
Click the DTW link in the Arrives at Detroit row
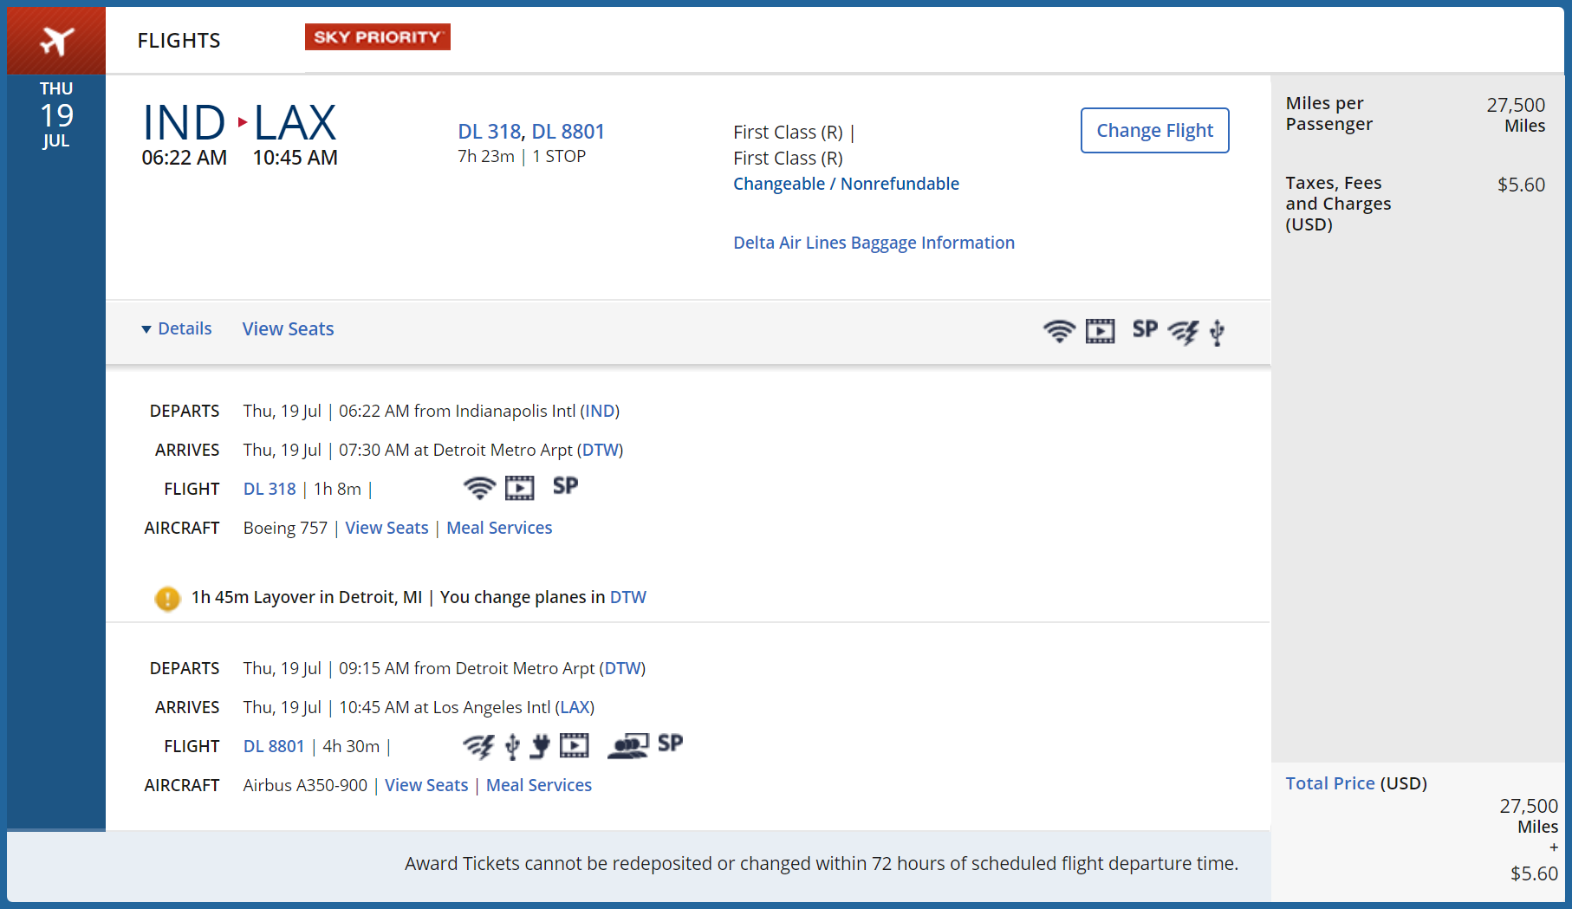(x=600, y=450)
